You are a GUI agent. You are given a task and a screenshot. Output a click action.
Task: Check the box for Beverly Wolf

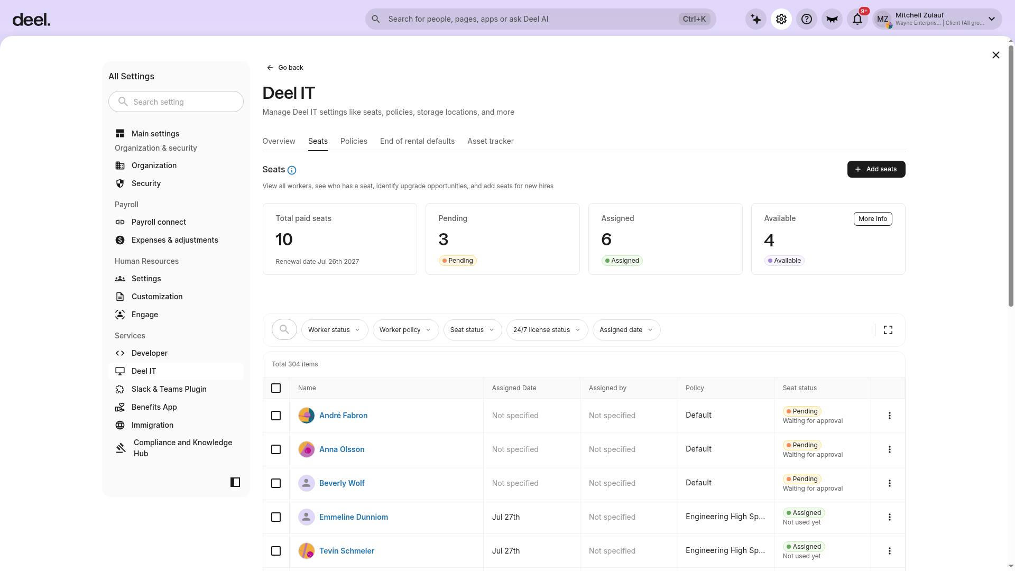click(276, 483)
